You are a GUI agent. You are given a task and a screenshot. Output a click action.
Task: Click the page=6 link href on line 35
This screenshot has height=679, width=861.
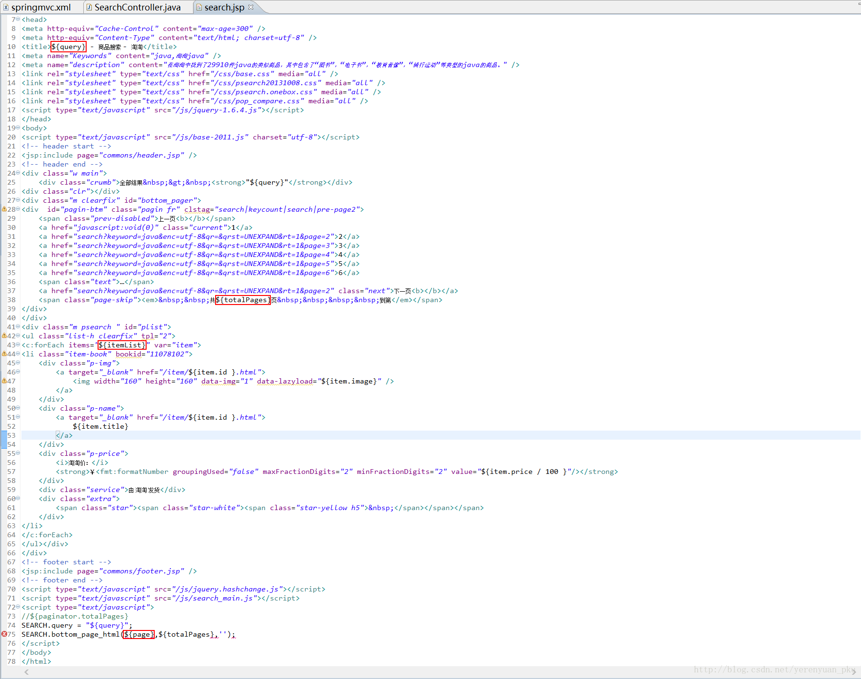[x=204, y=273]
